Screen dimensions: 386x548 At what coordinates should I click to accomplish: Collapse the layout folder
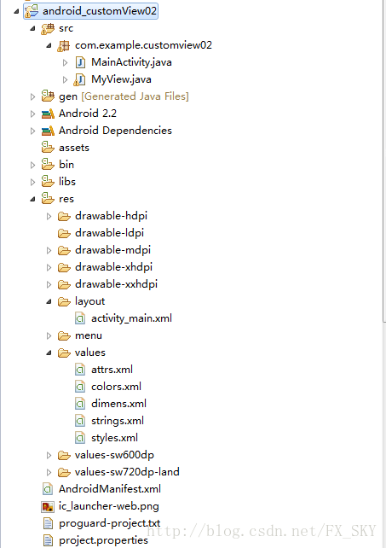(x=49, y=301)
